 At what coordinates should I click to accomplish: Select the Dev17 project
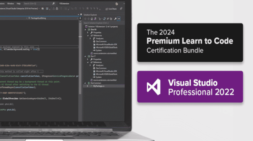point(93,56)
